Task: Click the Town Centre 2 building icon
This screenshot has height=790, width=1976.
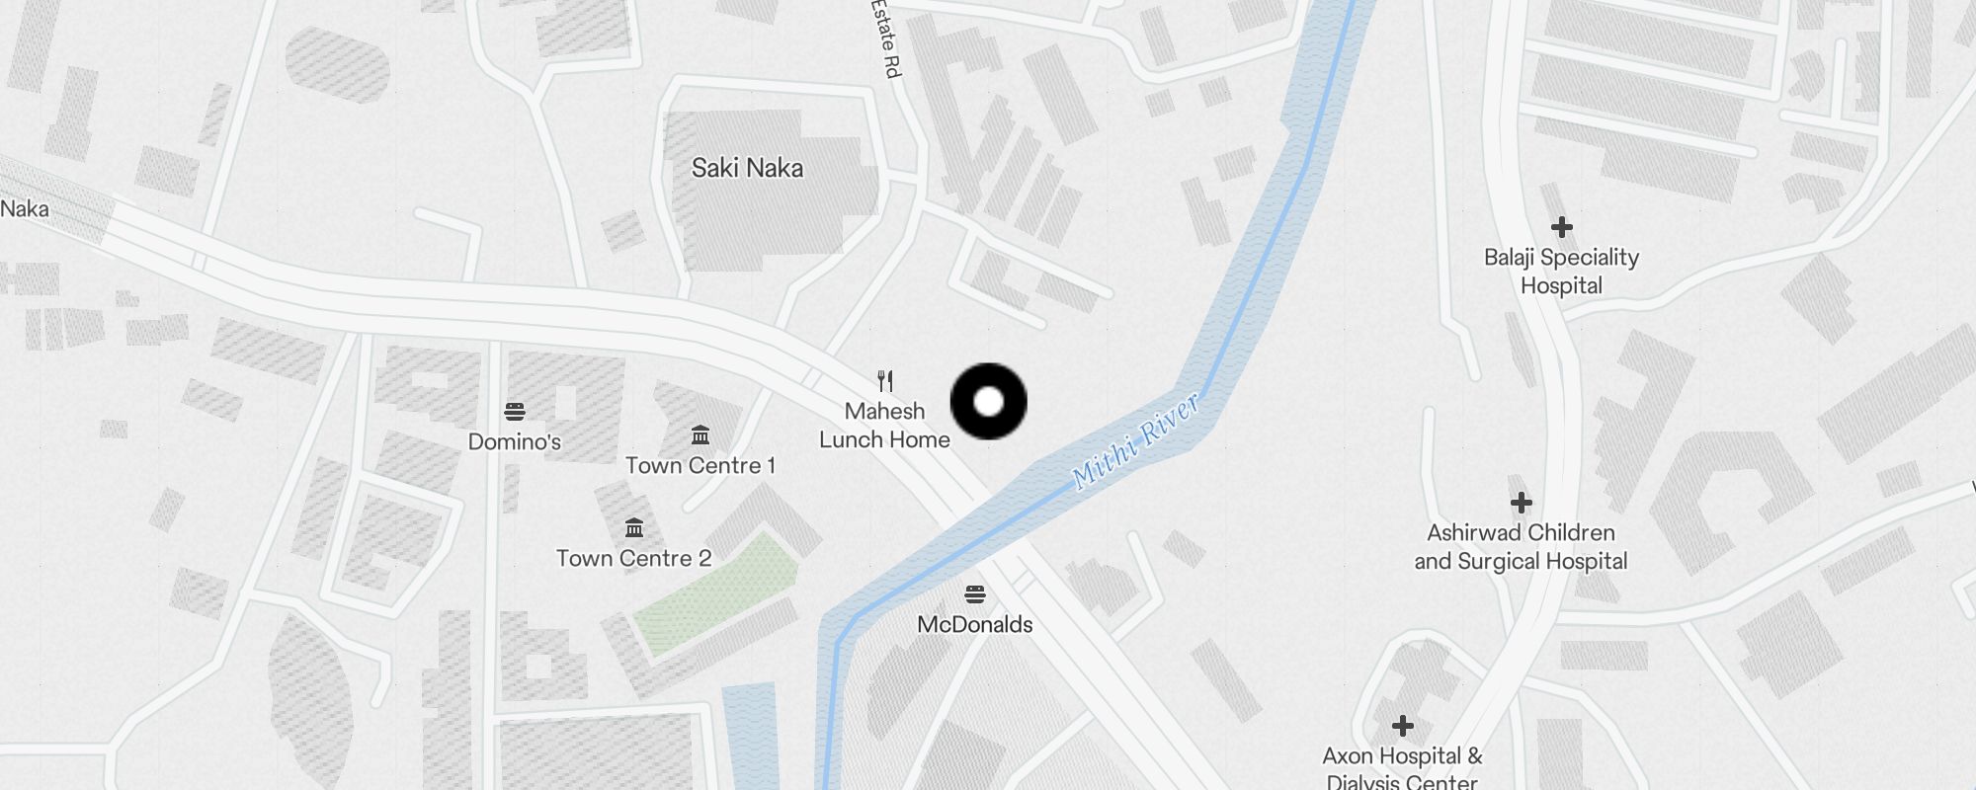Action: 634,527
